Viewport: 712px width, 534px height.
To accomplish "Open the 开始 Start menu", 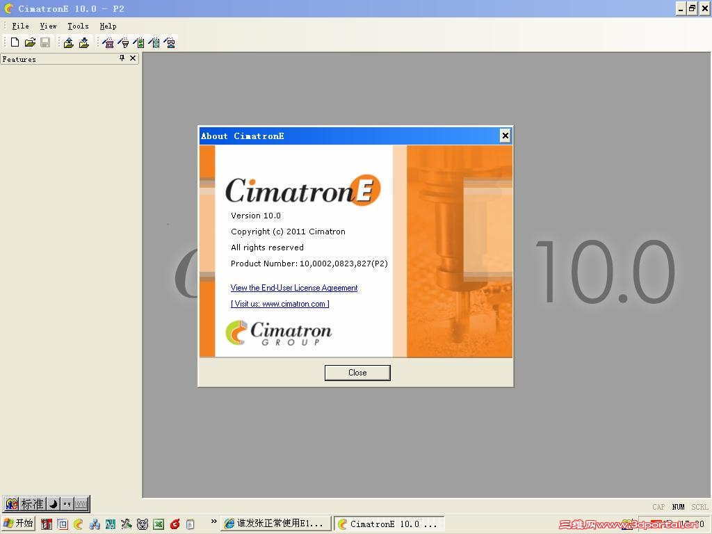I will click(18, 524).
